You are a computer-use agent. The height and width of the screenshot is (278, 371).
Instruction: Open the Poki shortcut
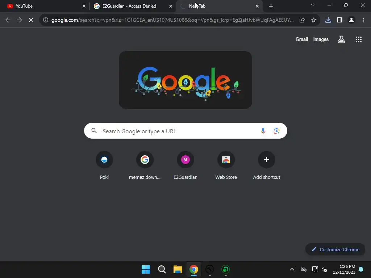point(104,165)
